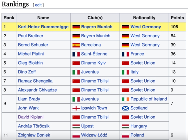Click the Polish flag beside Widzew Łódź

[76, 135]
